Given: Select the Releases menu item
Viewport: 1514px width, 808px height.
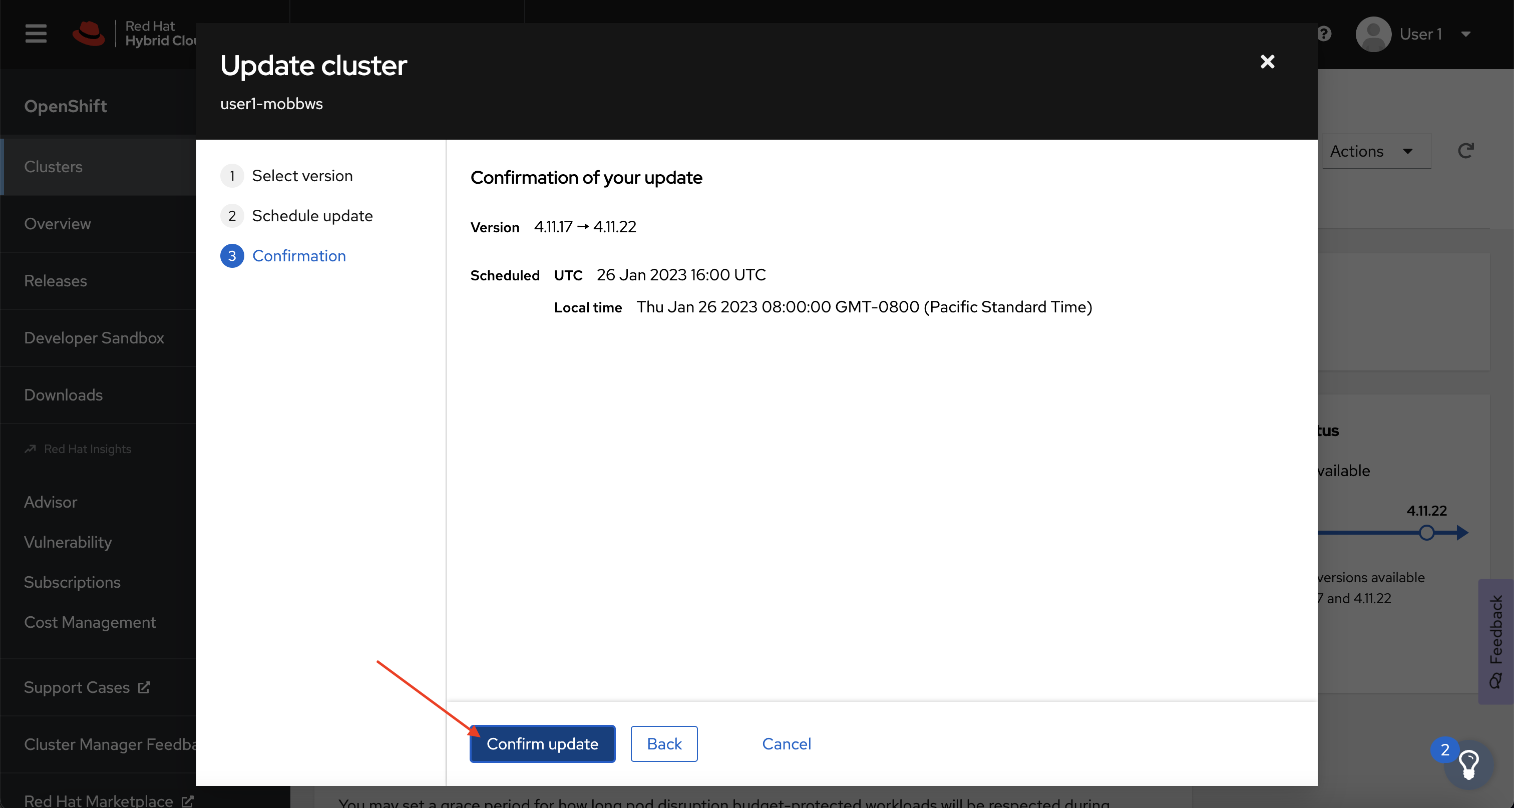Looking at the screenshot, I should point(56,280).
